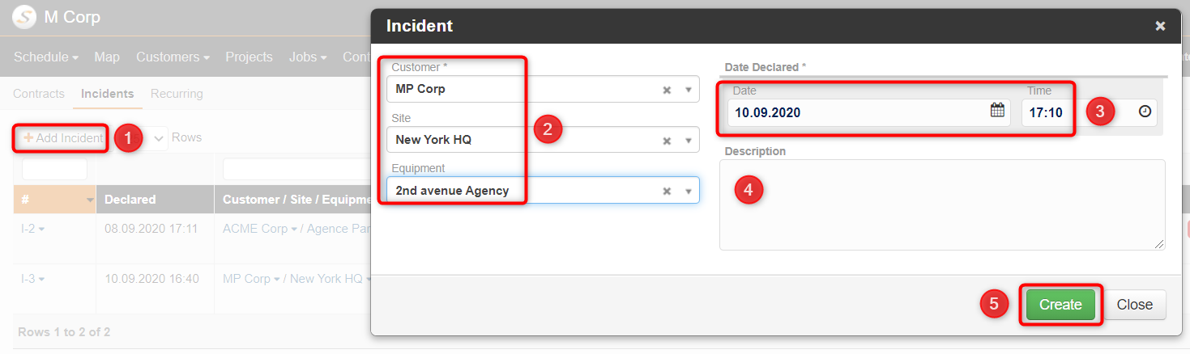The width and height of the screenshot is (1190, 354).
Task: Click the green Create button
Action: [1060, 305]
